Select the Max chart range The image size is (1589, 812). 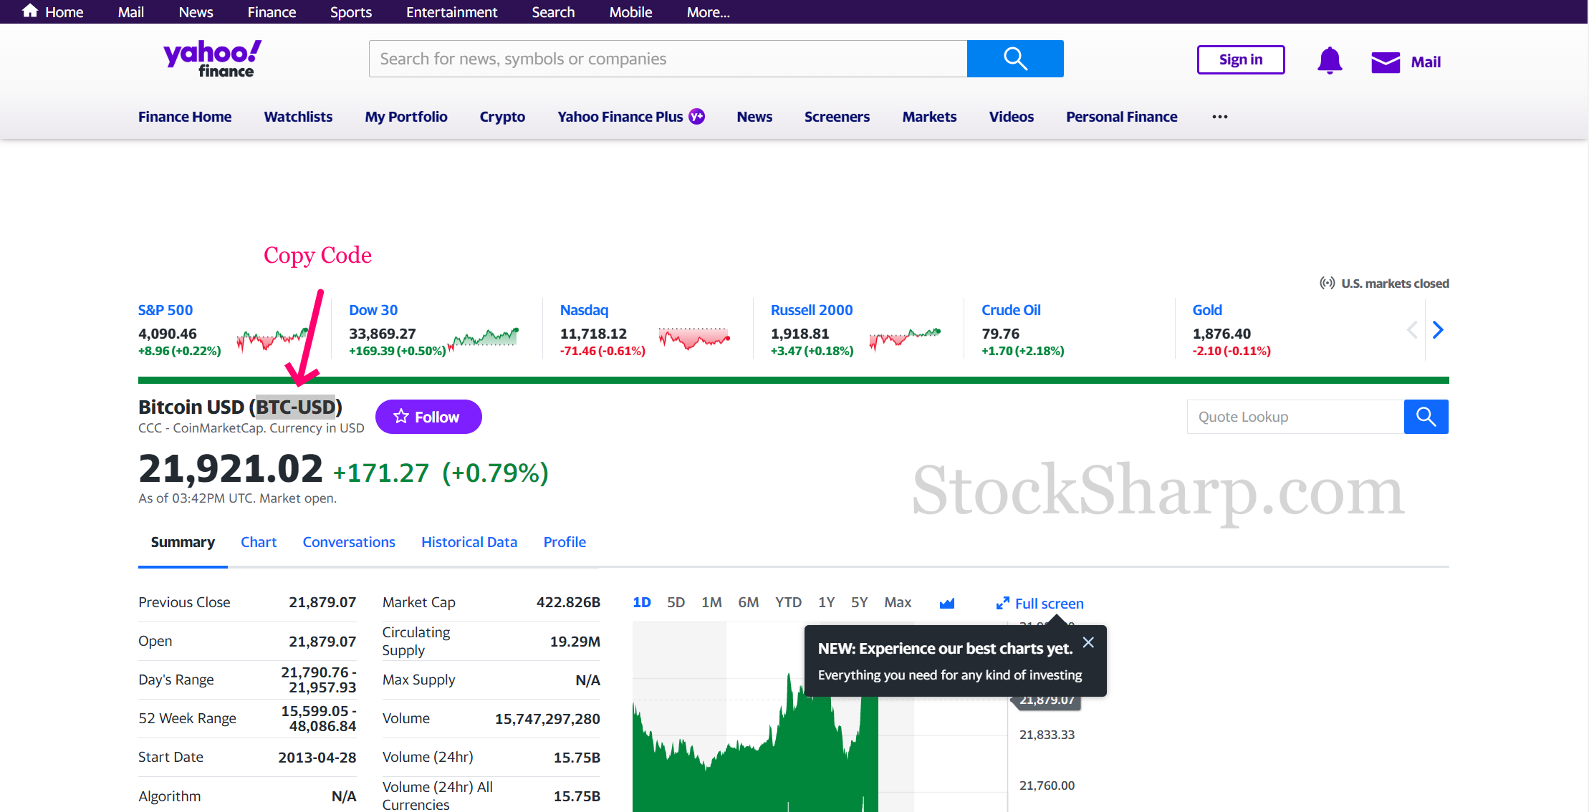pos(898,602)
